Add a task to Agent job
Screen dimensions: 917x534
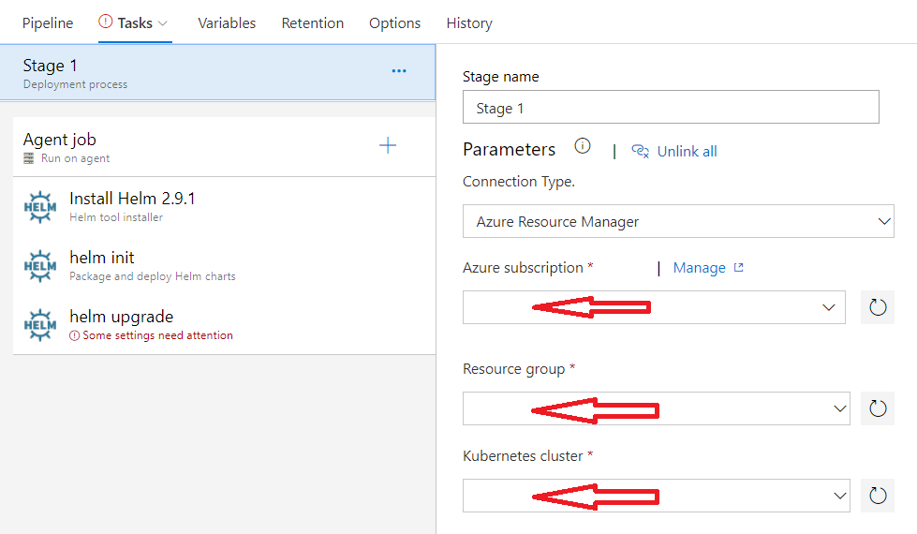point(388,145)
